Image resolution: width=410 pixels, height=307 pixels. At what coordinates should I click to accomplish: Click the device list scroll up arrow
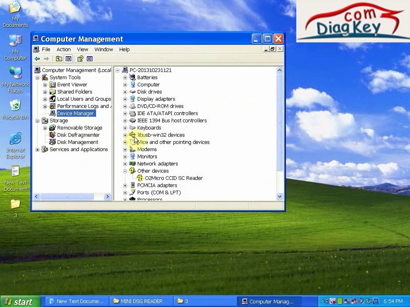click(x=279, y=70)
